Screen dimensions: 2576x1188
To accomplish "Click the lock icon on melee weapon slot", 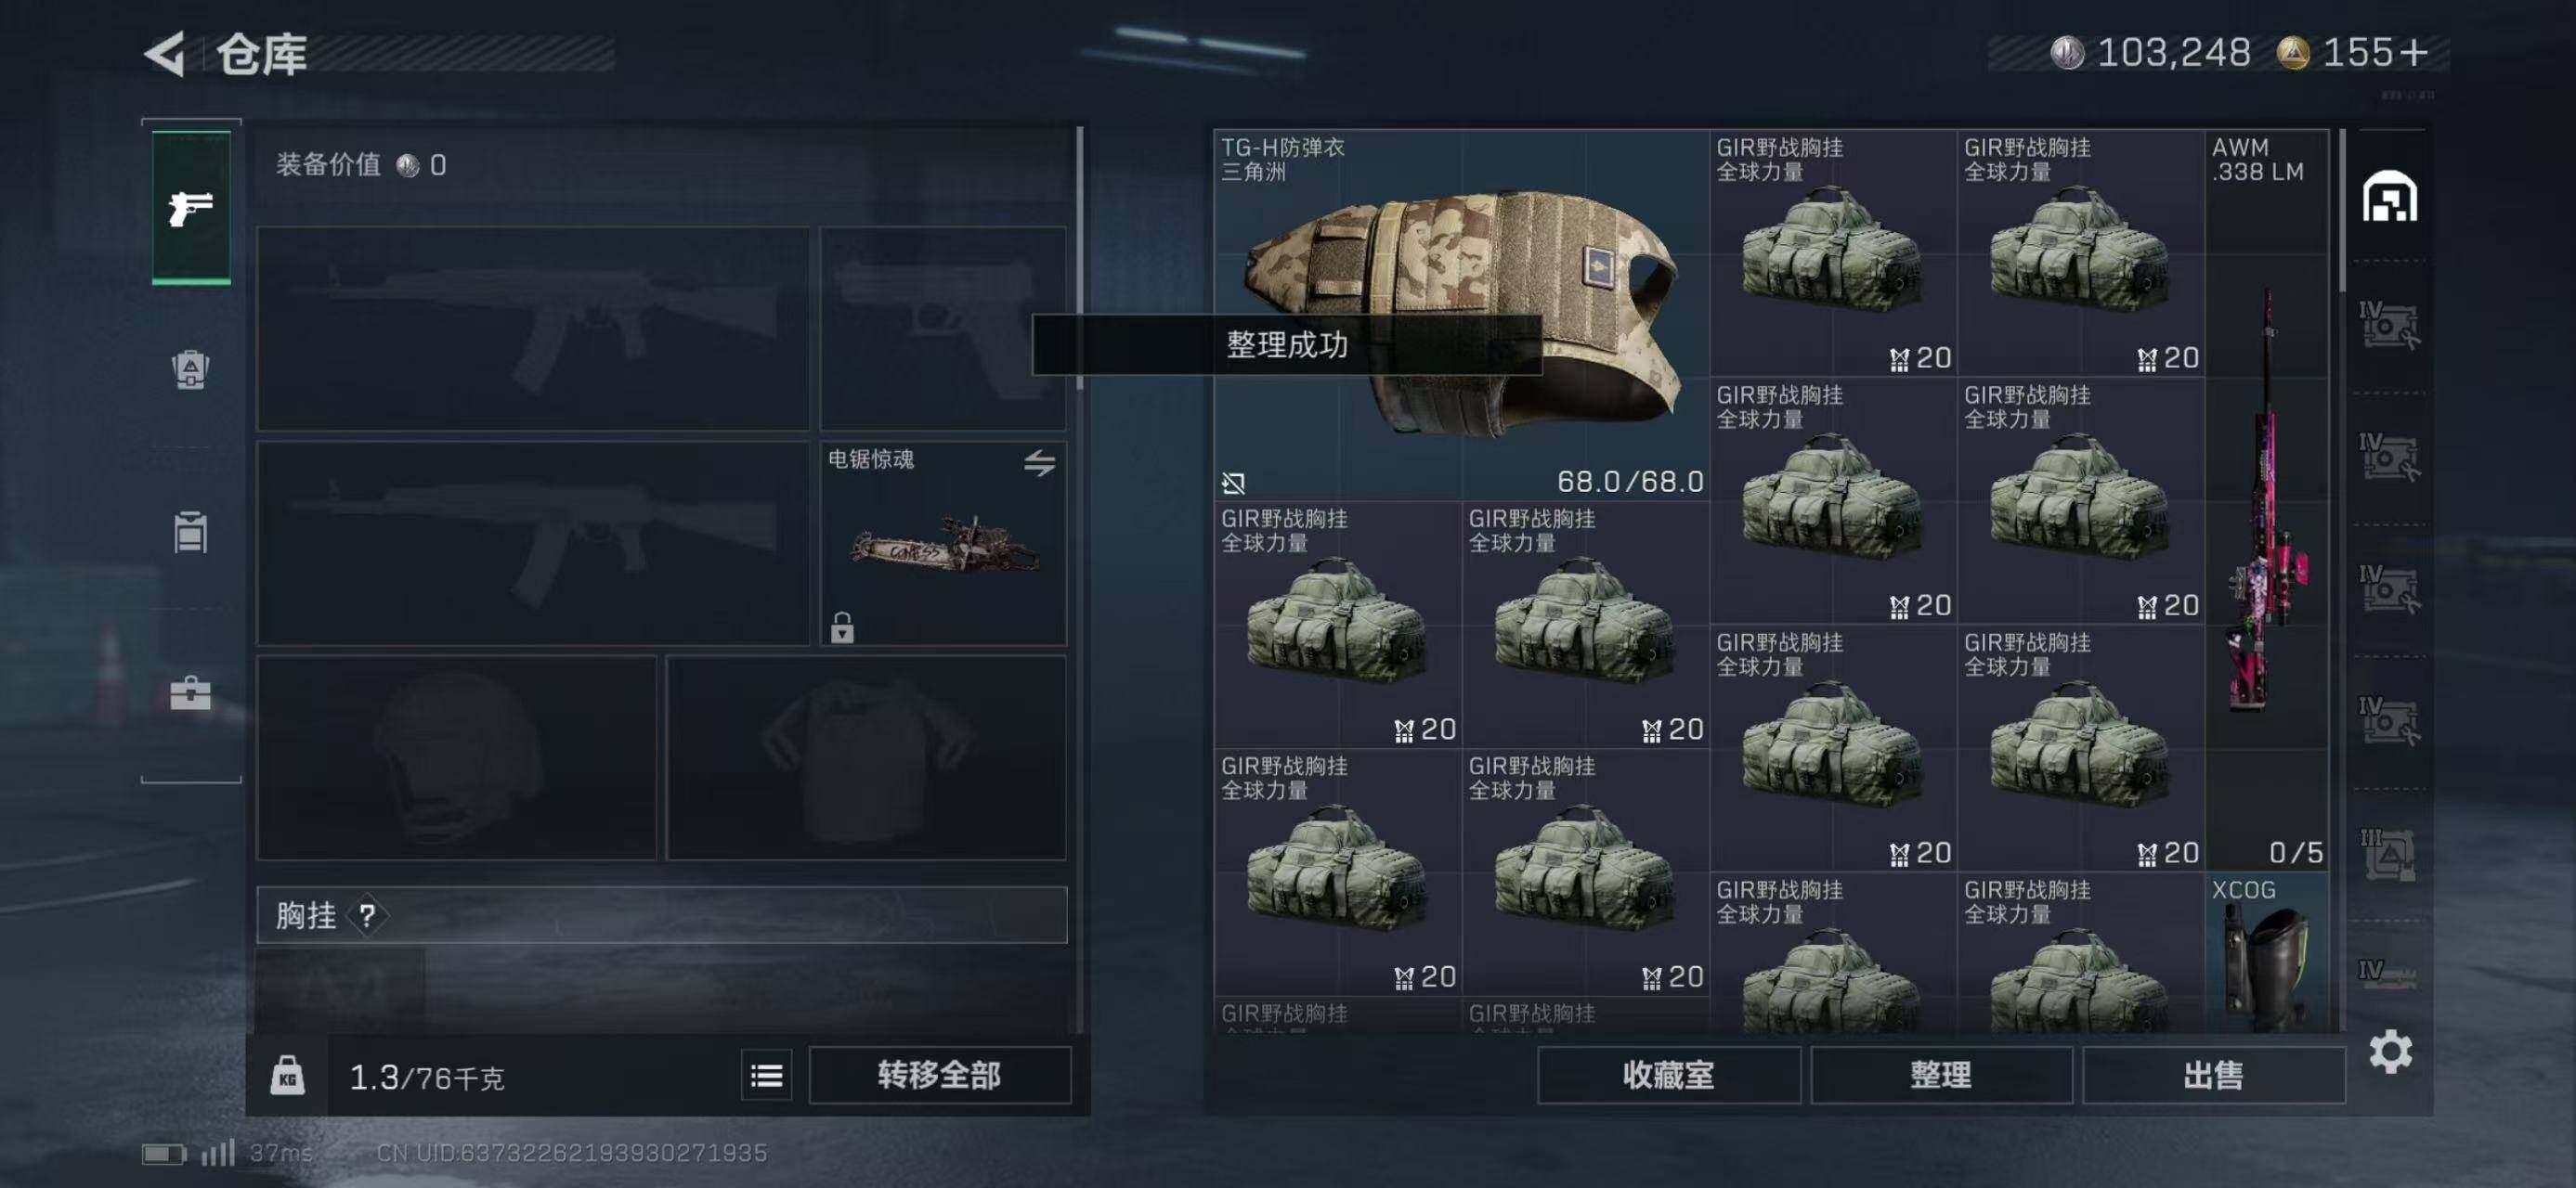I will tap(842, 627).
